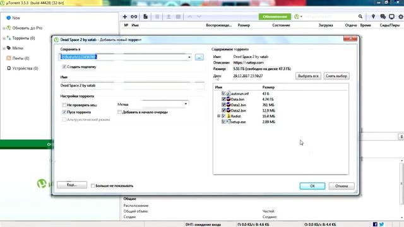Toggle 'Больше не показывать' checkbox
Image resolution: width=404 pixels, height=227 pixels.
(x=93, y=186)
